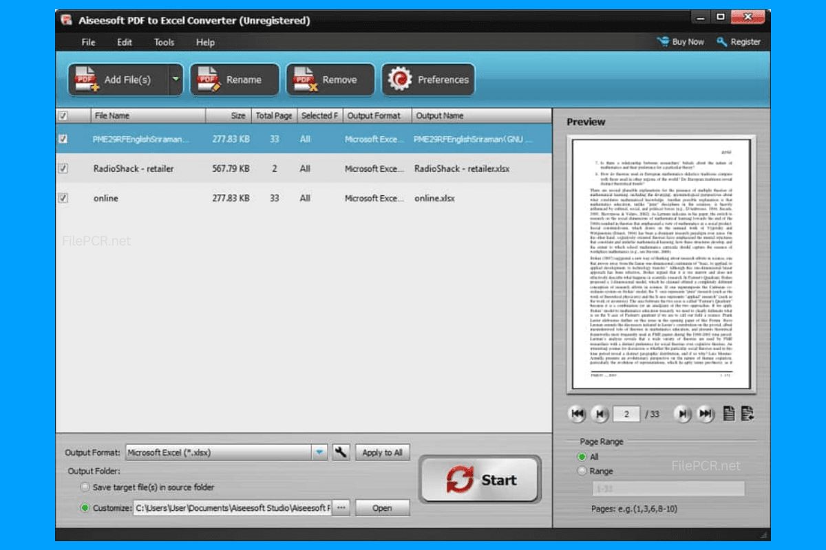The width and height of the screenshot is (826, 550).
Task: Click the current page number field
Action: click(x=626, y=414)
